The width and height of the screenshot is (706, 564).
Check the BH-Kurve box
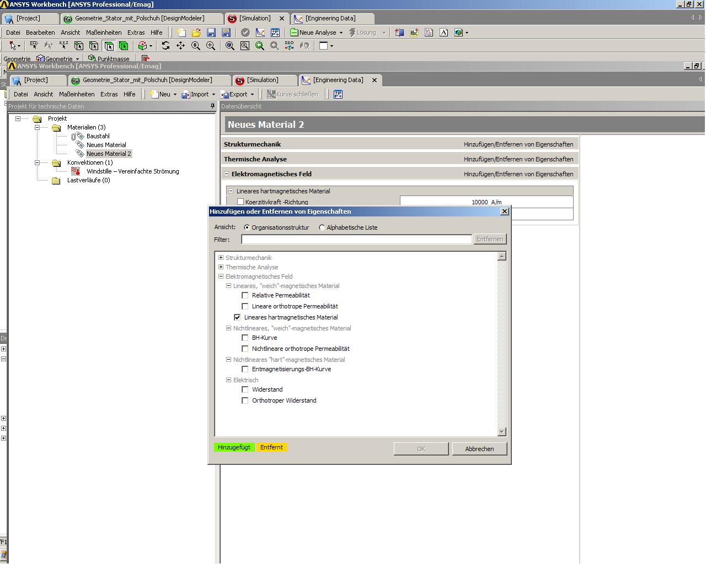point(245,338)
